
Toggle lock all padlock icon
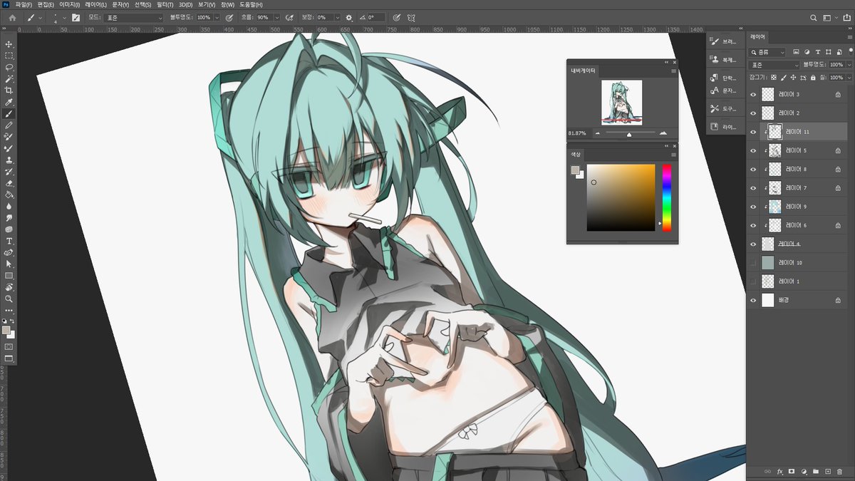pos(813,77)
